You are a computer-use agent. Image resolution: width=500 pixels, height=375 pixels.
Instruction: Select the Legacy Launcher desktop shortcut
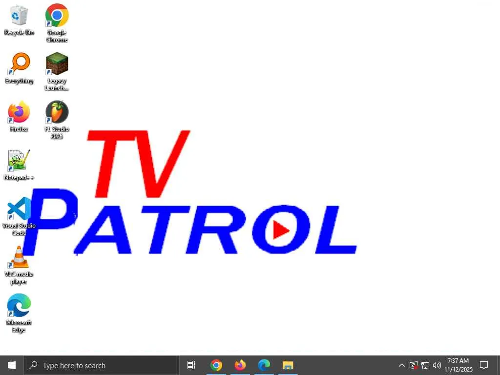coord(57,71)
